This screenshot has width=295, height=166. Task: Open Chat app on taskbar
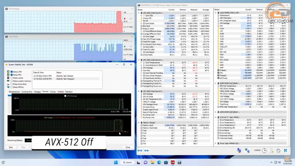(x=146, y=162)
